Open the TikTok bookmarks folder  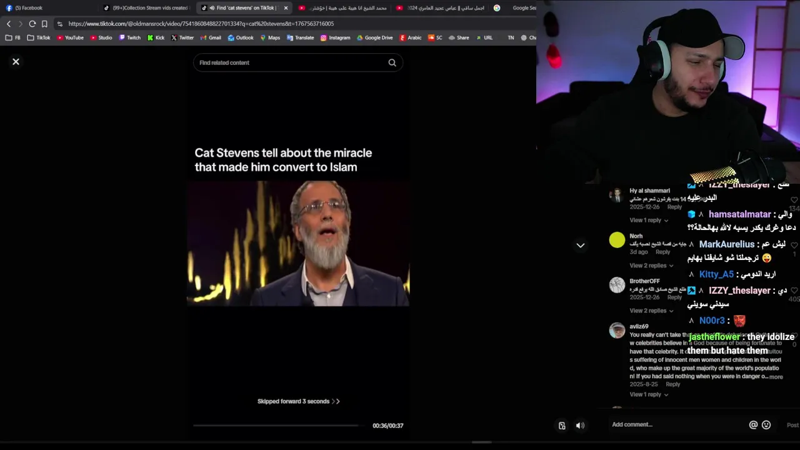pyautogui.click(x=39, y=37)
